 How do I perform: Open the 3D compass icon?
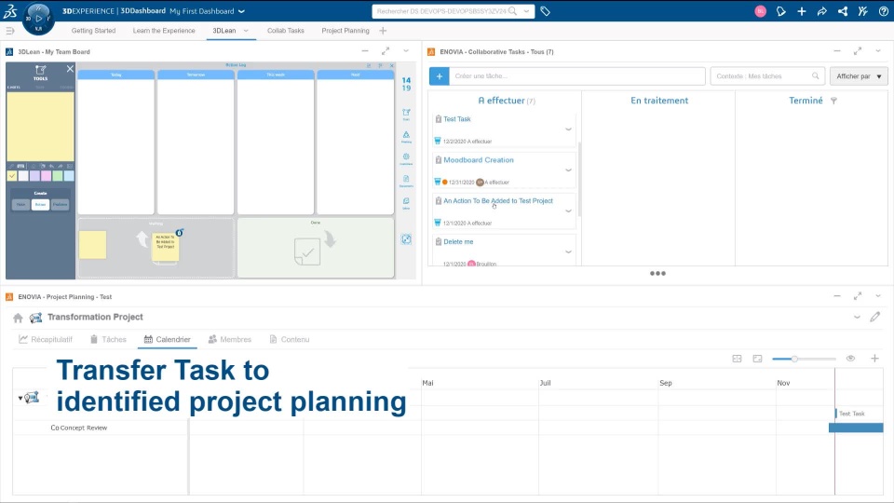[38, 18]
